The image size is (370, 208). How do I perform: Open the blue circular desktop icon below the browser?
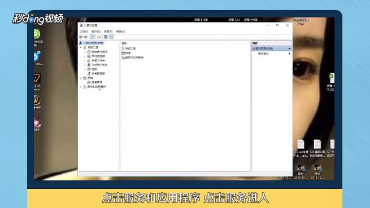[x=37, y=56]
